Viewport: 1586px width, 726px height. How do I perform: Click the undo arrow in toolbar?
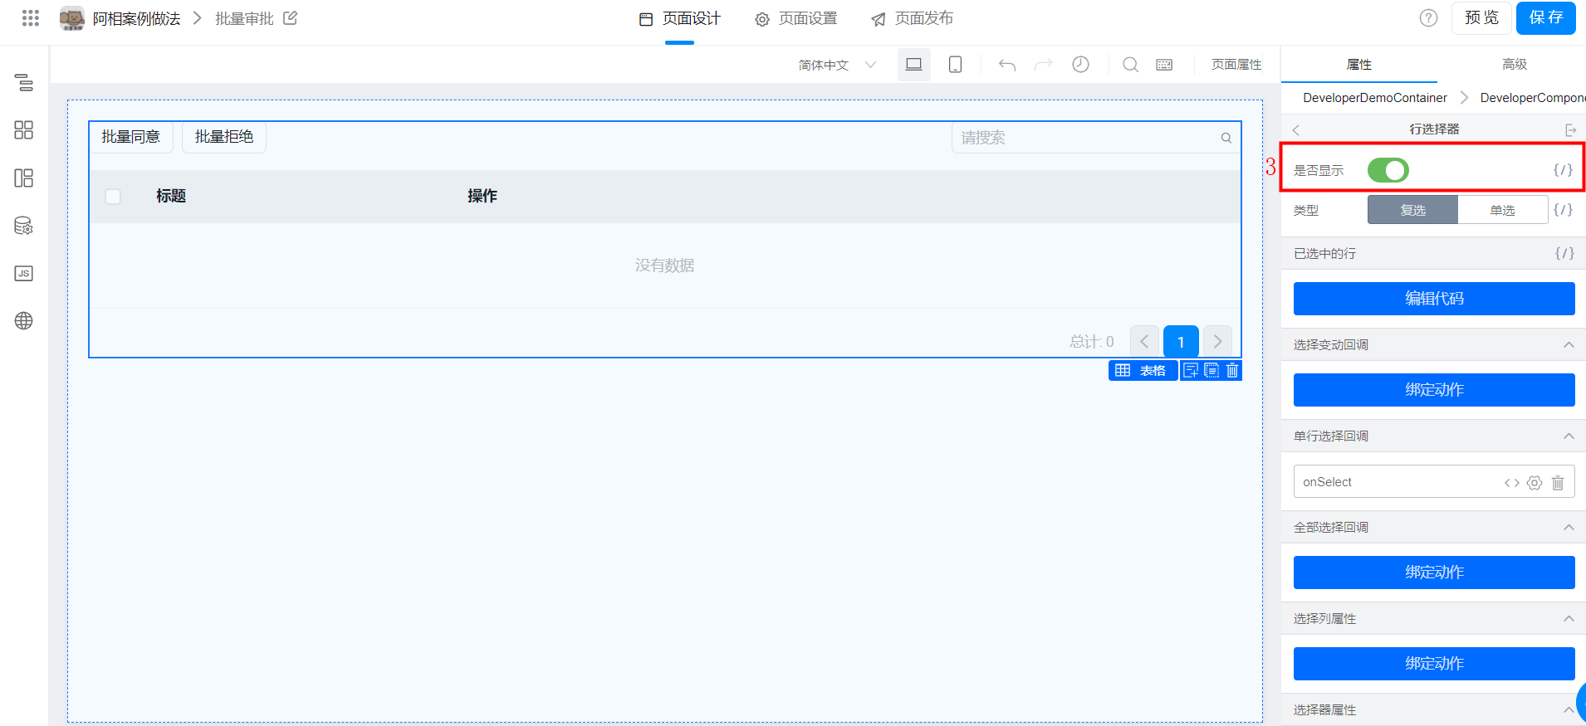1007,65
